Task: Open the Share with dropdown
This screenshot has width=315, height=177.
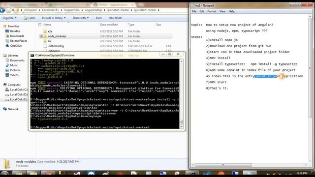Action: tap(81, 18)
